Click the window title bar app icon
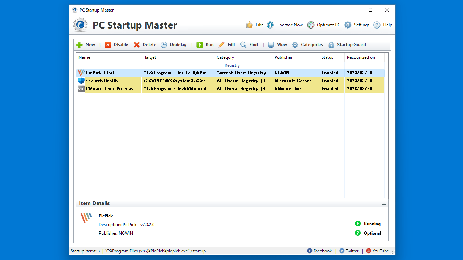The width and height of the screenshot is (463, 260). (x=75, y=10)
